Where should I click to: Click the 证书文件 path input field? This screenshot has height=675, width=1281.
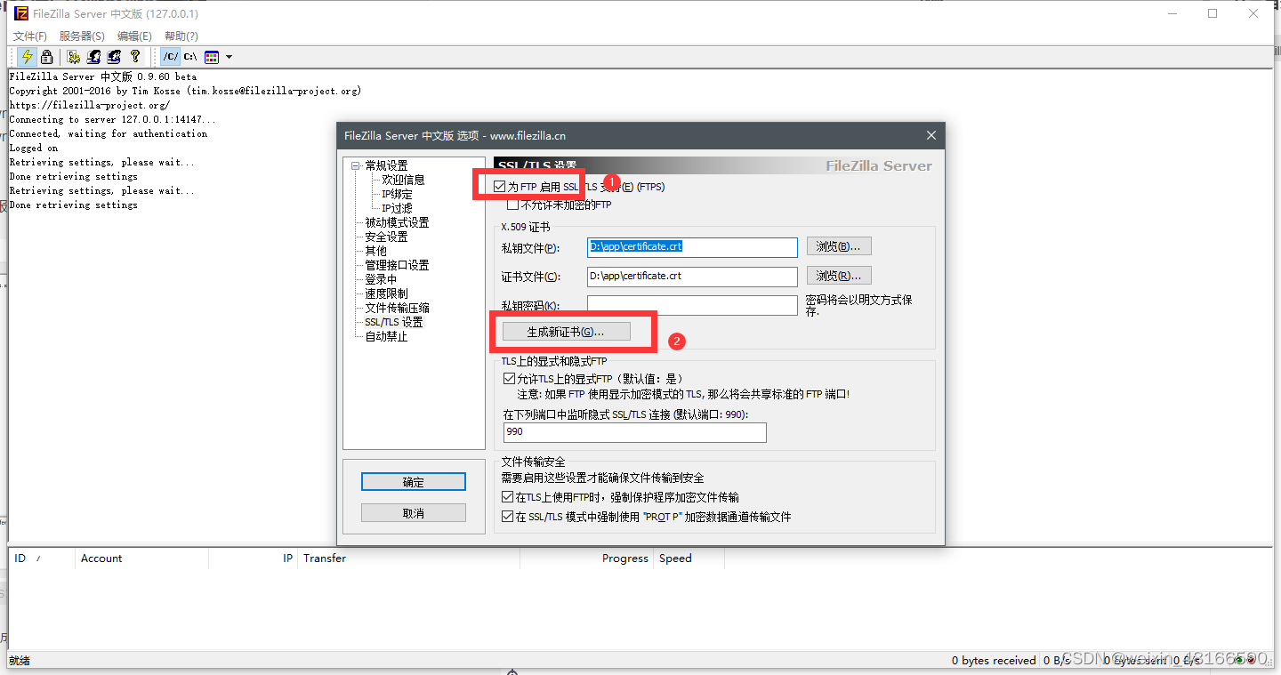692,277
